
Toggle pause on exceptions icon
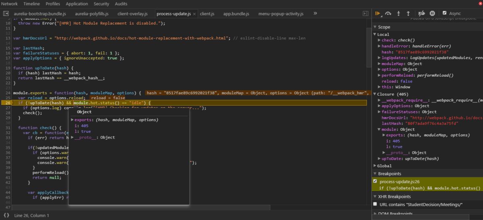432,13
